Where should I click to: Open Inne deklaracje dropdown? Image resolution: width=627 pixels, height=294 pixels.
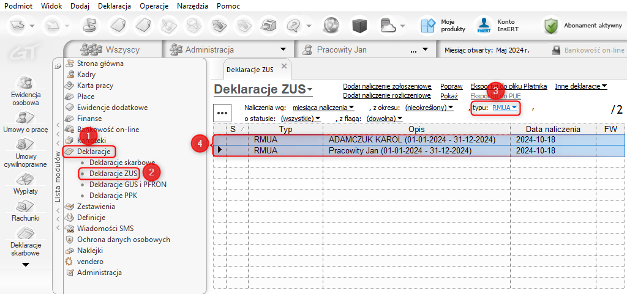click(581, 86)
